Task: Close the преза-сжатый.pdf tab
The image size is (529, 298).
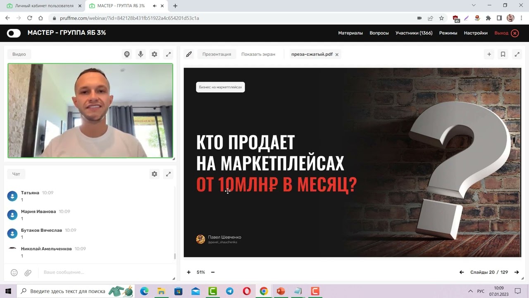Action: pyautogui.click(x=337, y=54)
